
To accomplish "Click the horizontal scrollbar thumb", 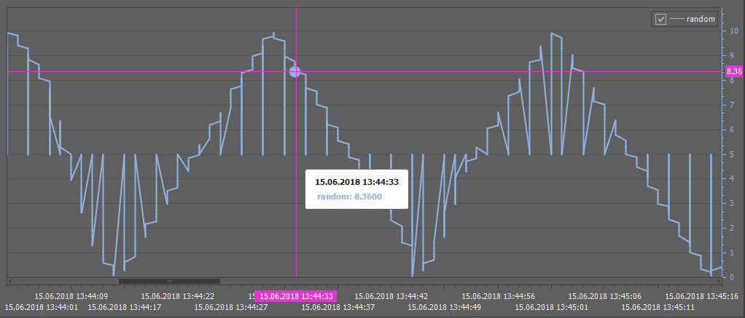I will point(169,281).
